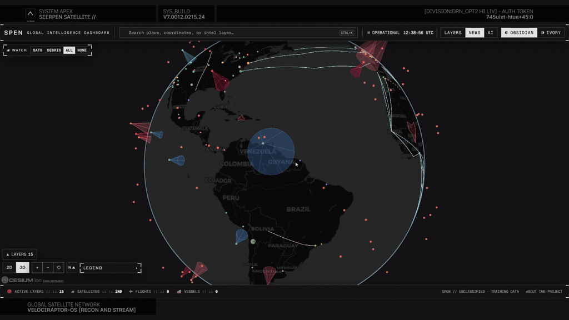Select NONE in the watch filter
Screen dimensions: 569x320
(82, 51)
